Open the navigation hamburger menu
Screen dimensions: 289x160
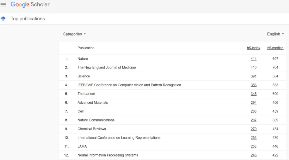point(3,4)
